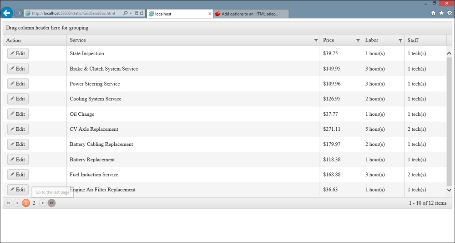Click the compatibility view icon in address bar

tap(136, 13)
